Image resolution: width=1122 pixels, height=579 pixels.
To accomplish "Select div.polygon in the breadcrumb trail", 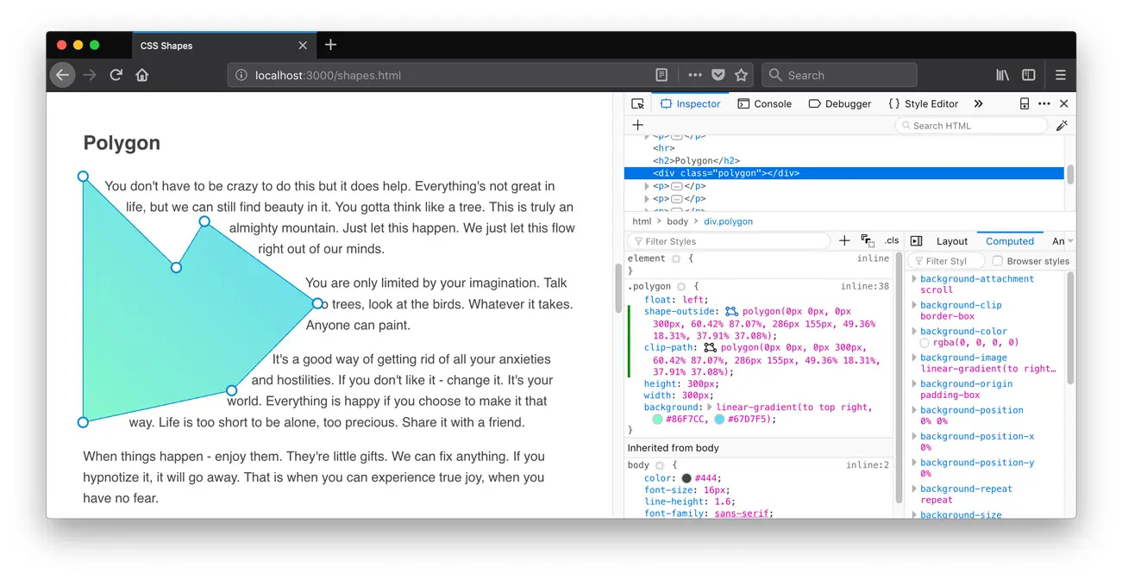I will (728, 221).
